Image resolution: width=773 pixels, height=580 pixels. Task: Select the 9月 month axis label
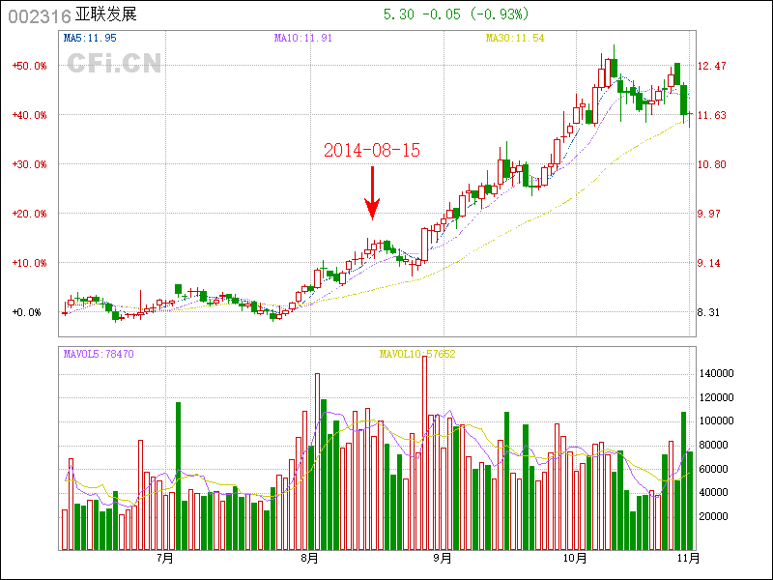tap(443, 558)
